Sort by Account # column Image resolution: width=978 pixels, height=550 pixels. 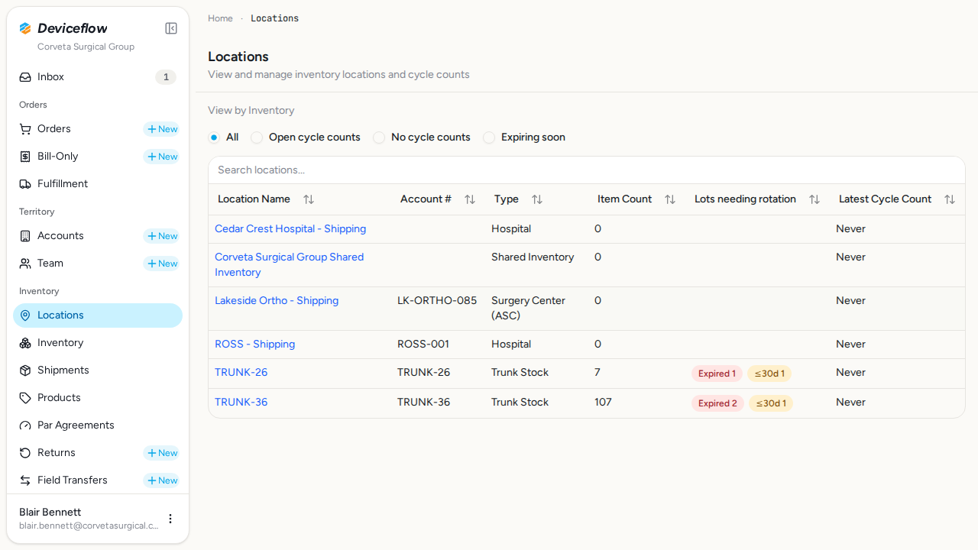coord(470,199)
